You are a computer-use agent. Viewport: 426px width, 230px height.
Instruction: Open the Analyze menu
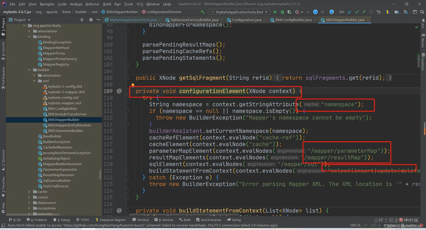(x=76, y=4)
